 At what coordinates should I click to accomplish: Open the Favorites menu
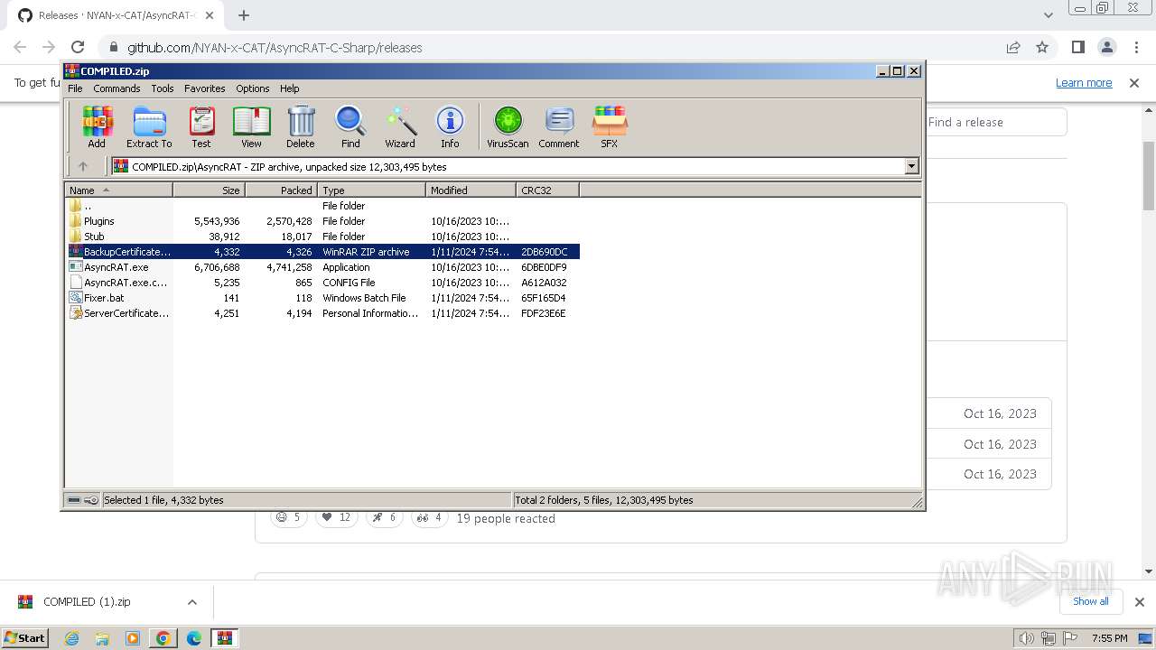coord(205,88)
